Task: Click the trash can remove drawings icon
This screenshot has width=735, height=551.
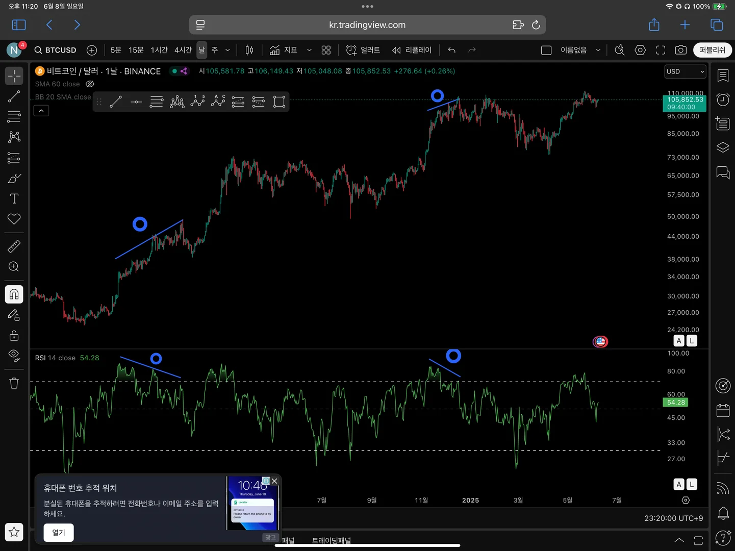Action: click(14, 383)
